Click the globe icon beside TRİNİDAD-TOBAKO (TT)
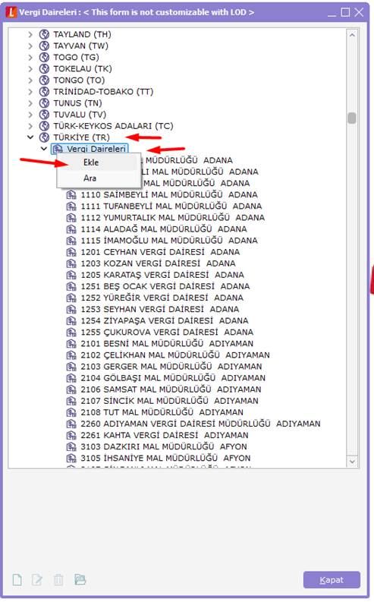The width and height of the screenshot is (374, 602). [x=45, y=92]
